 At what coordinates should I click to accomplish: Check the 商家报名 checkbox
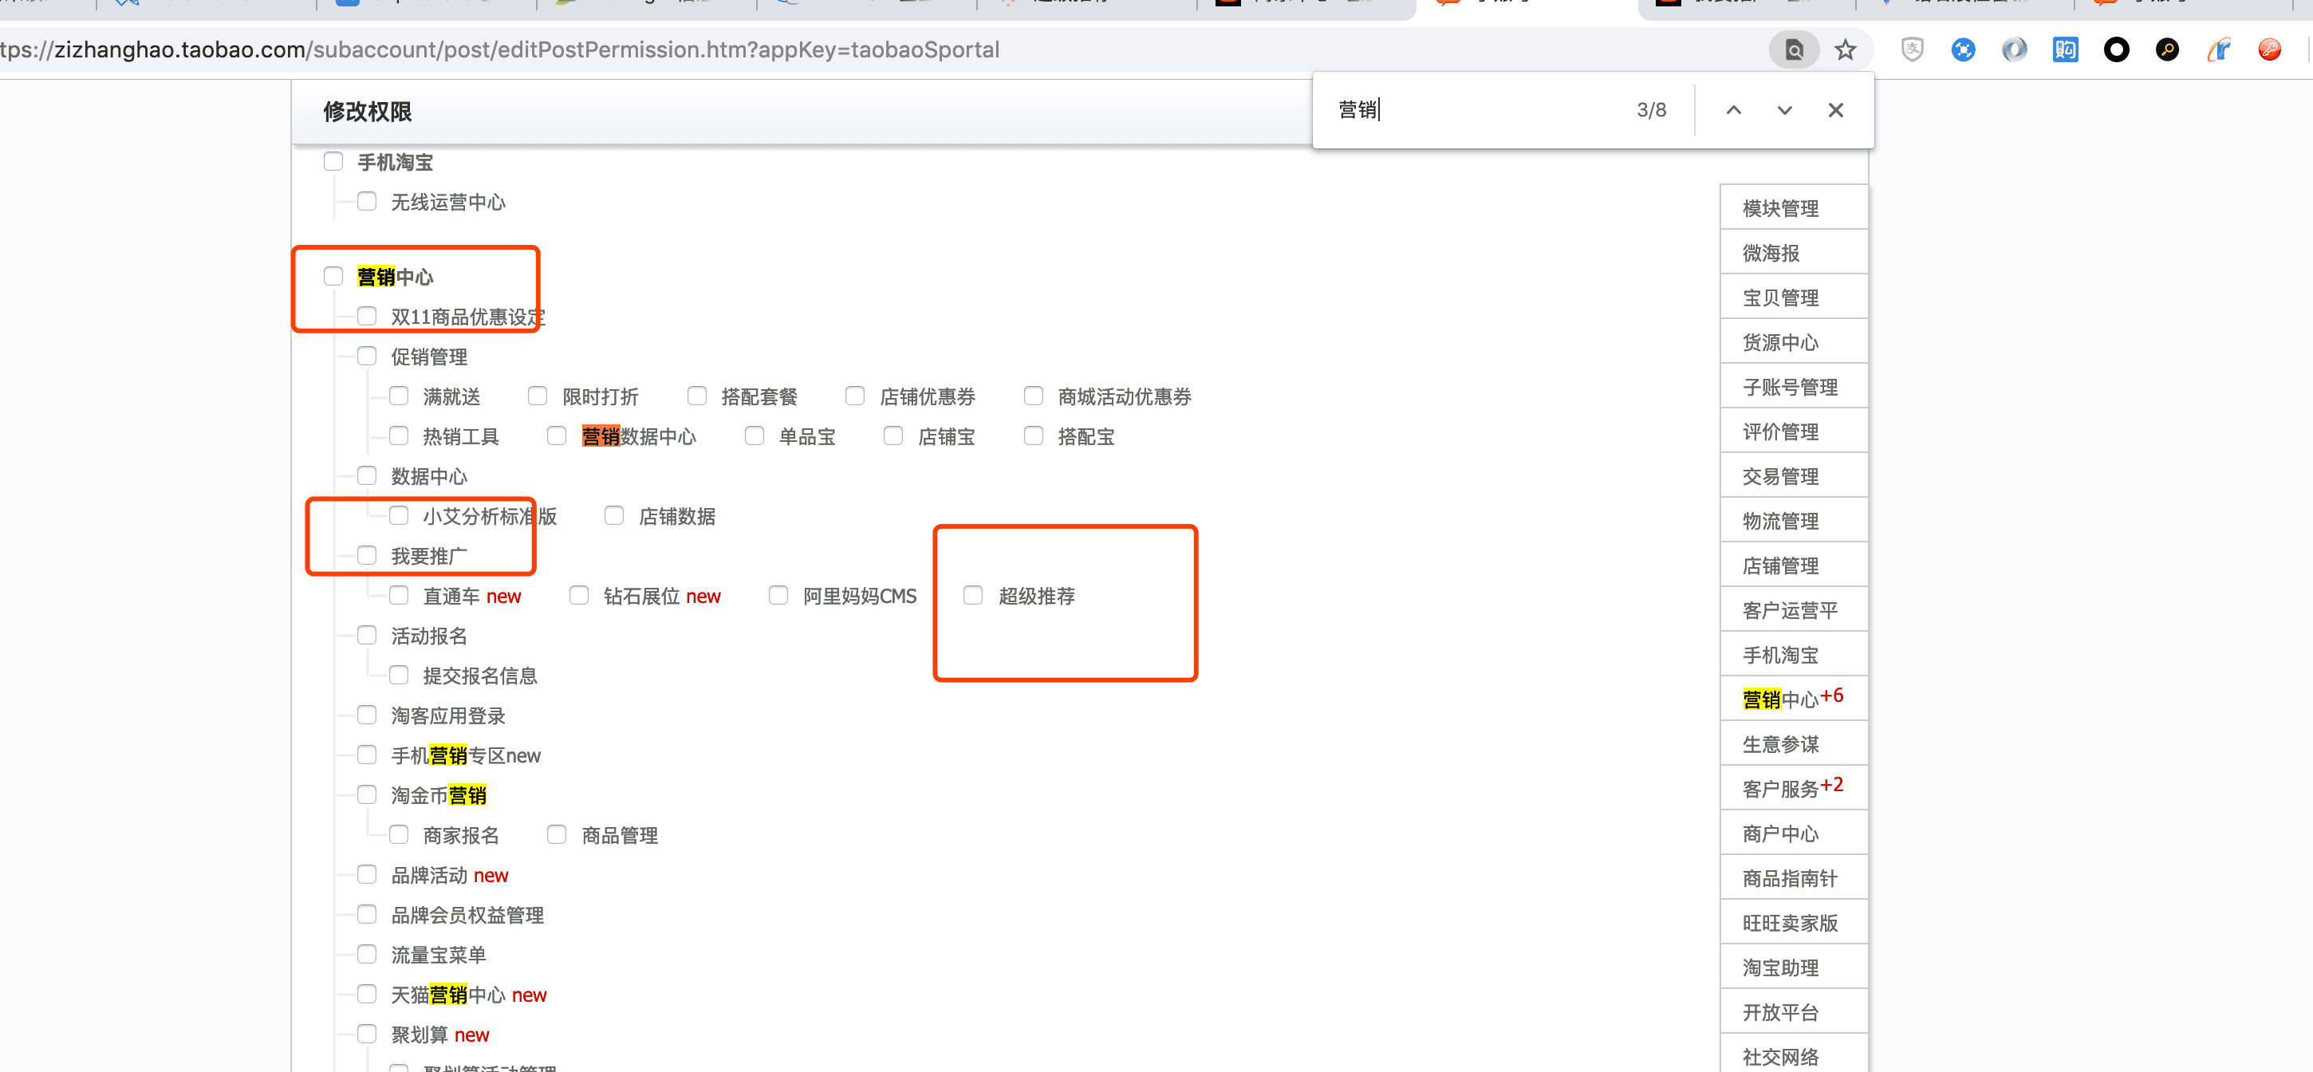tap(399, 834)
